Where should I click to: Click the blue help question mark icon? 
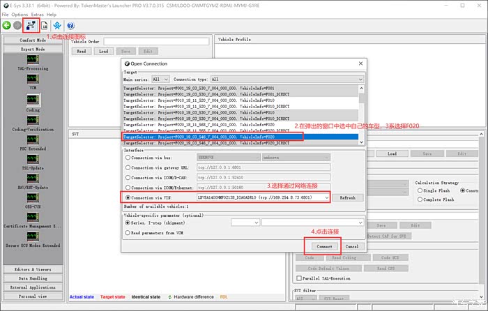(71, 26)
